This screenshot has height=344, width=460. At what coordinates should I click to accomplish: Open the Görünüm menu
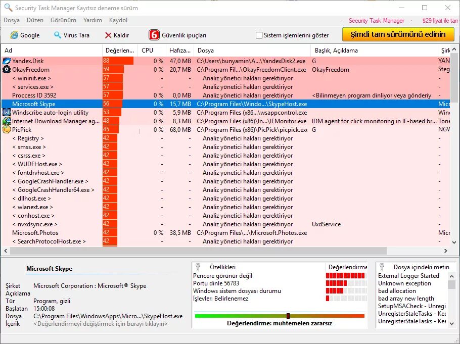click(x=63, y=20)
